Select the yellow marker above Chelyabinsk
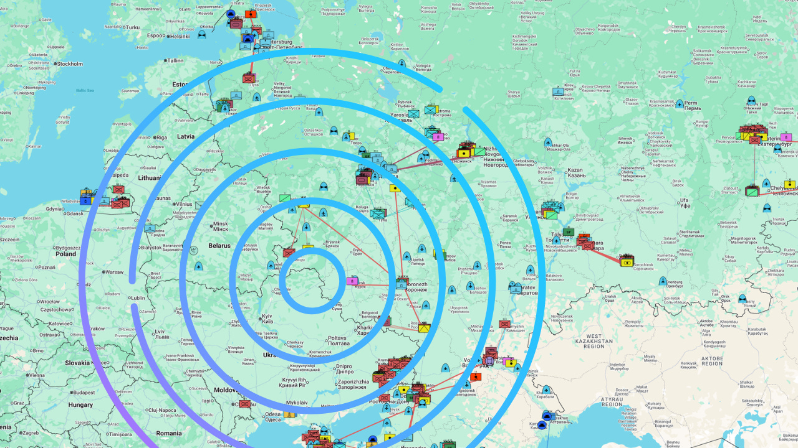Screen dimensions: 798x448 [x=790, y=184]
